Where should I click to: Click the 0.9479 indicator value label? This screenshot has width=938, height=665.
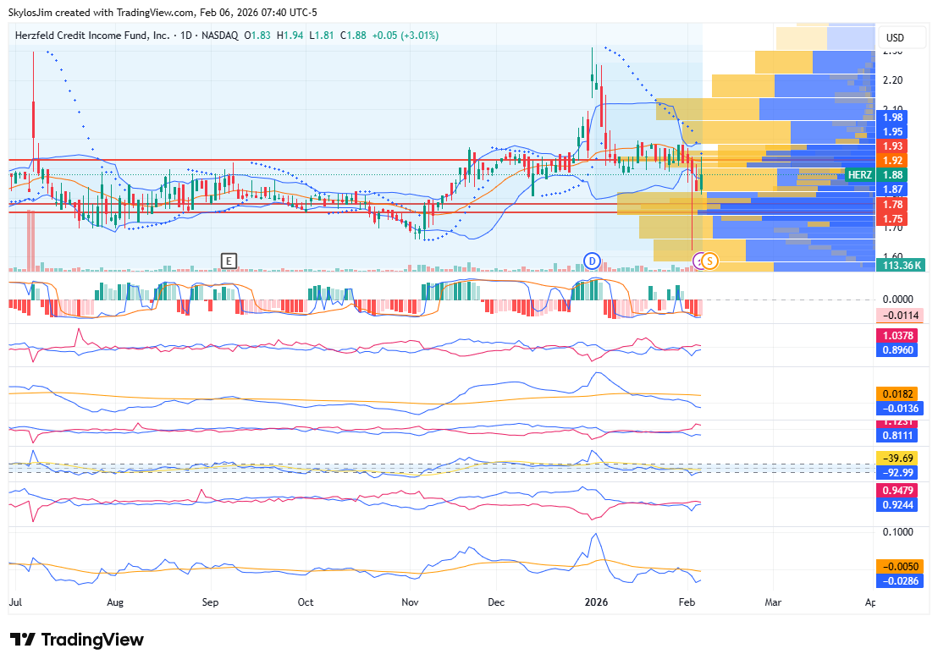897,491
